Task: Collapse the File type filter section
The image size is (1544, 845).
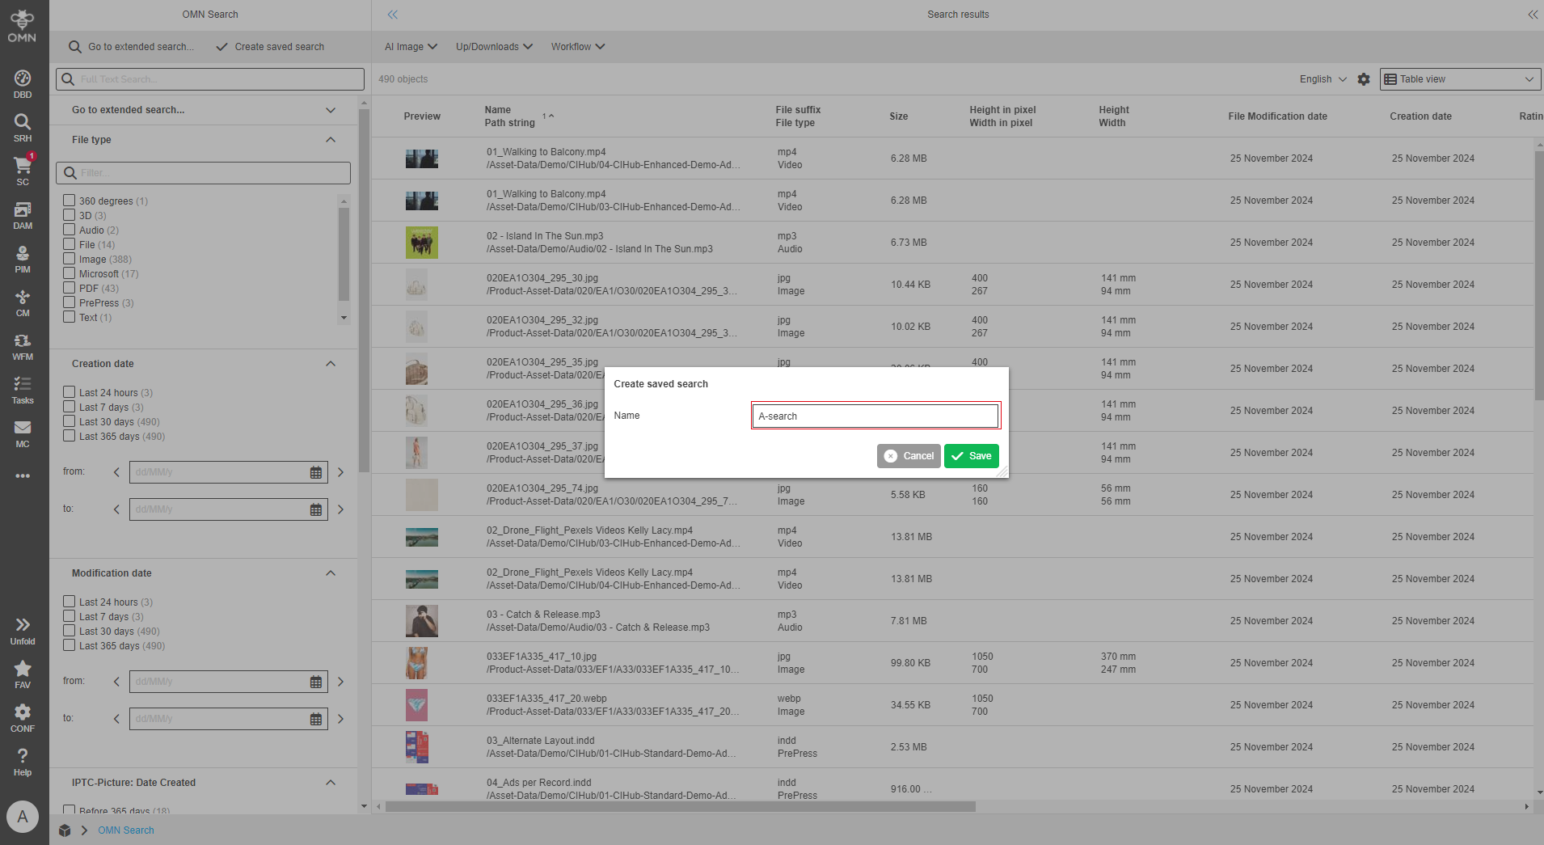Action: (331, 139)
